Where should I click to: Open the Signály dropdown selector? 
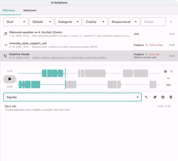(x=72, y=97)
